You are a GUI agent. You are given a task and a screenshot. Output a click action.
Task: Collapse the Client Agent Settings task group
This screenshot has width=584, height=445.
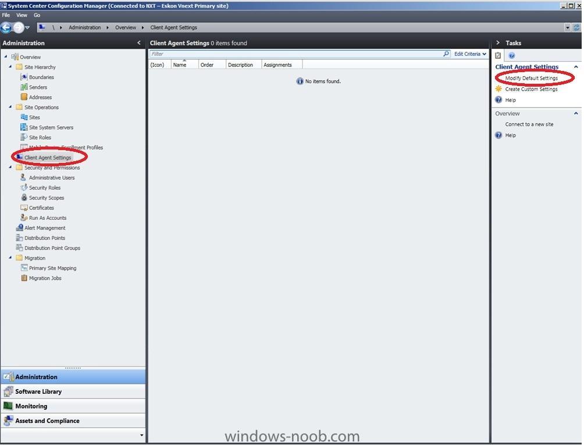tap(576, 67)
